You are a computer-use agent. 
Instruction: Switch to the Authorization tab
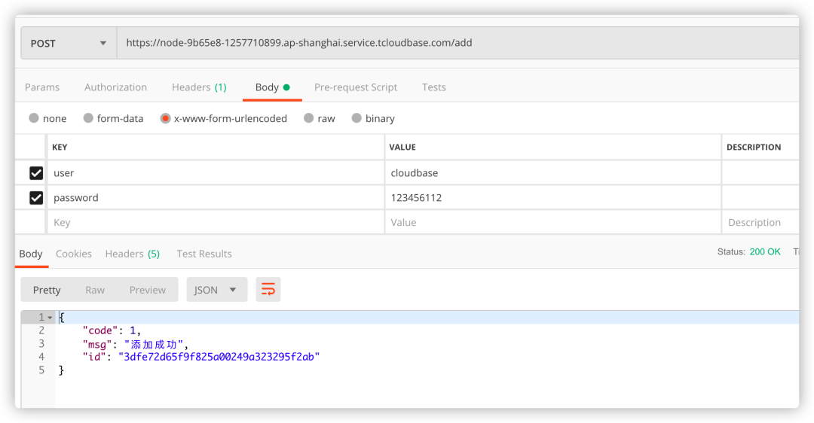point(116,87)
